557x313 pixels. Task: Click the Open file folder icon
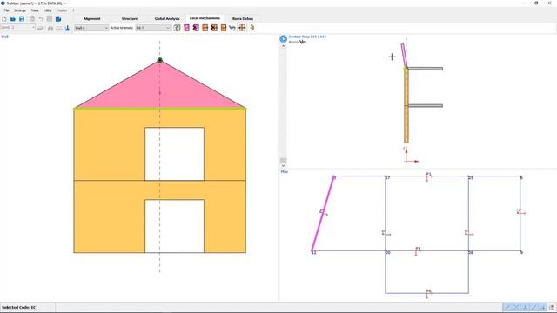coord(13,19)
